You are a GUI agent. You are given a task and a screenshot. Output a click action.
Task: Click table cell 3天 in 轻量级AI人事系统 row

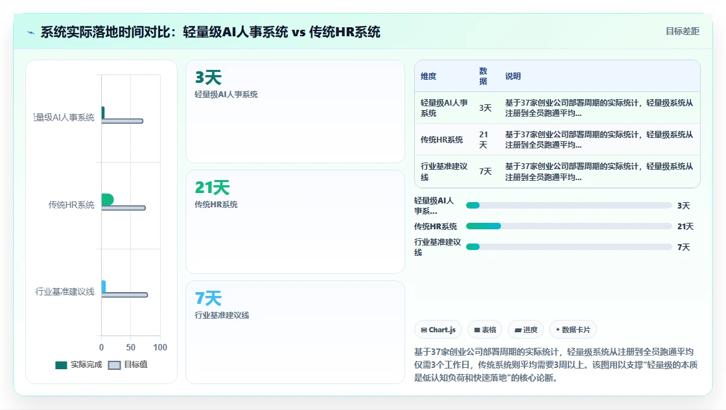coord(485,108)
